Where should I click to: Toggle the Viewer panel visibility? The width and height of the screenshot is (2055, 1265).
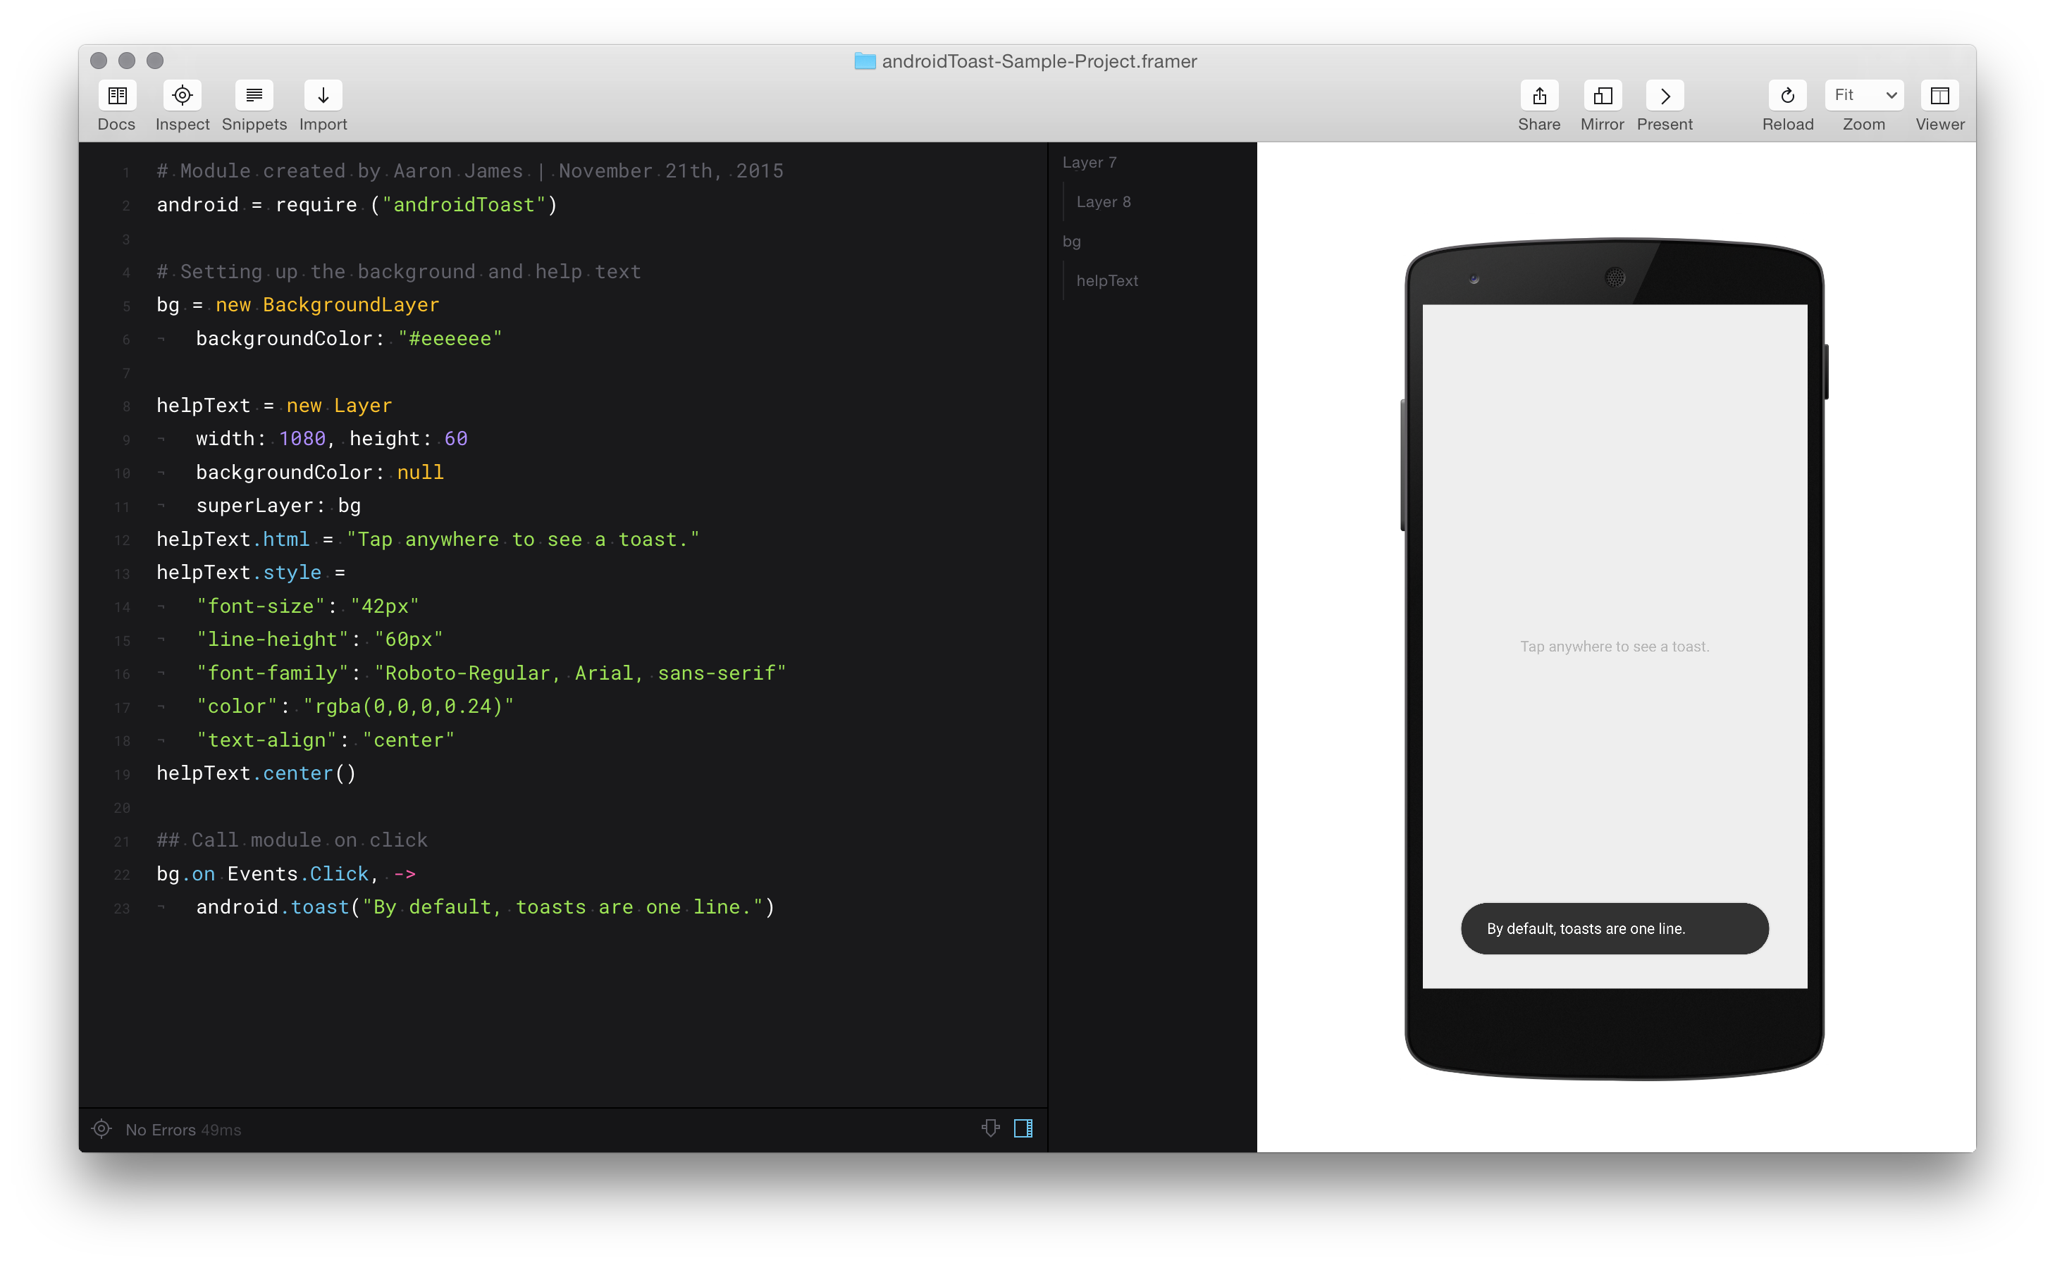coord(1939,95)
